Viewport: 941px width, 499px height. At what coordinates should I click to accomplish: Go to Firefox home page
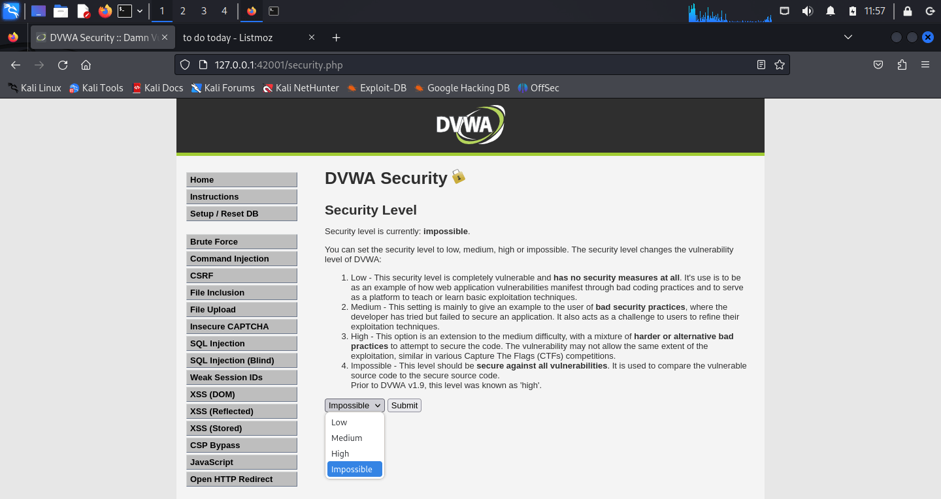pos(86,65)
